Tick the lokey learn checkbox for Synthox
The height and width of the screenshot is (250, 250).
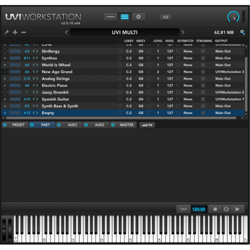[120, 58]
